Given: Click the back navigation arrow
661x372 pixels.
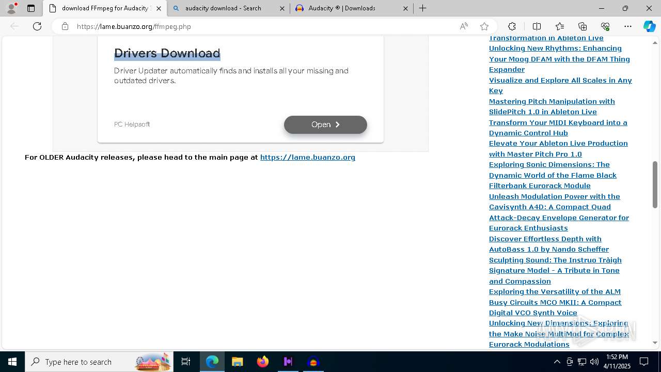Looking at the screenshot, I should pyautogui.click(x=14, y=26).
